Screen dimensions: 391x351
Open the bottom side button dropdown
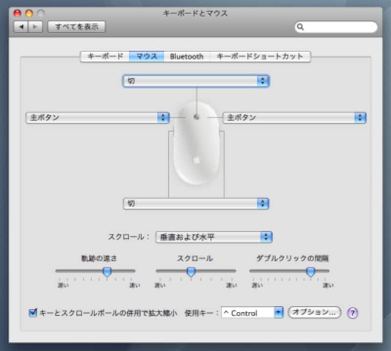tap(196, 203)
